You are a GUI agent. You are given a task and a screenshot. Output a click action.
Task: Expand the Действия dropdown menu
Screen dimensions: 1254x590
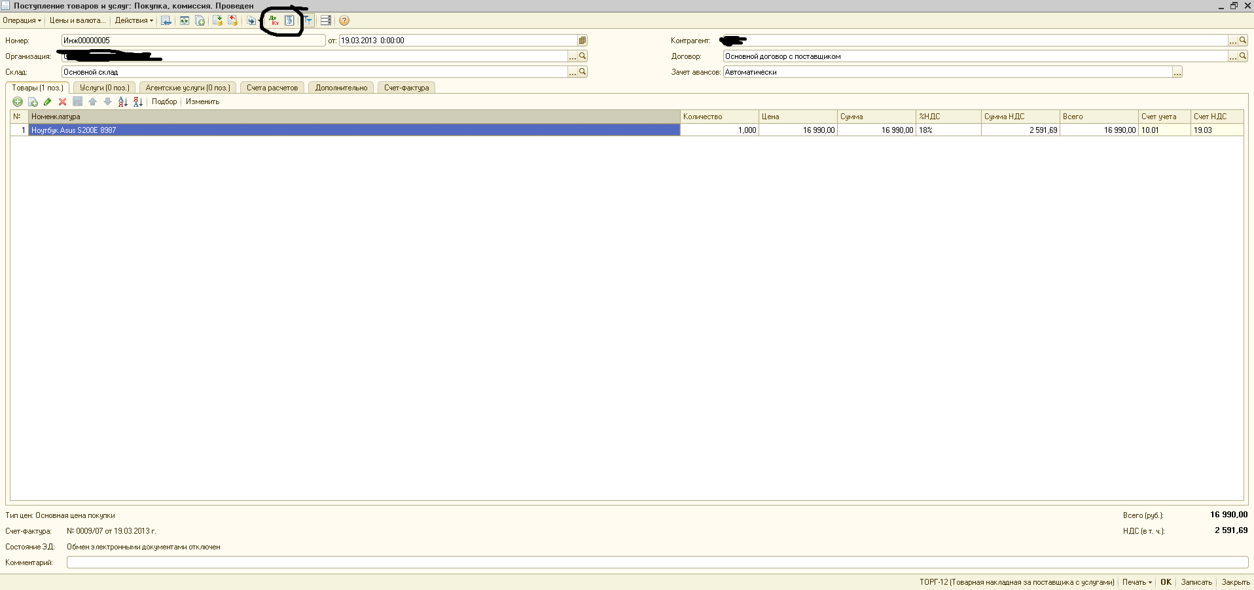134,20
